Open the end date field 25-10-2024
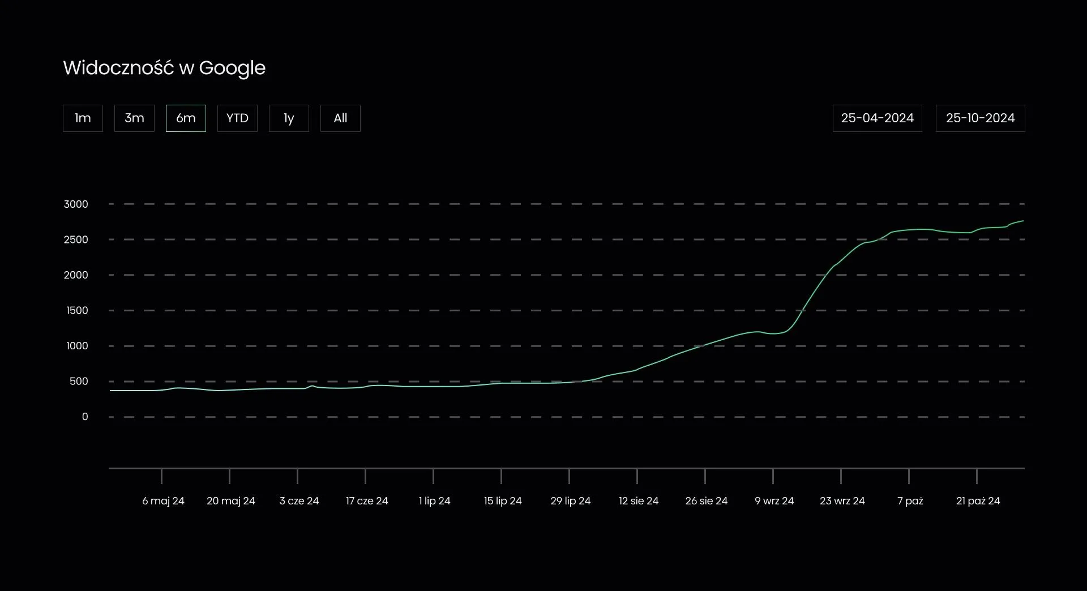The height and width of the screenshot is (591, 1087). (980, 118)
